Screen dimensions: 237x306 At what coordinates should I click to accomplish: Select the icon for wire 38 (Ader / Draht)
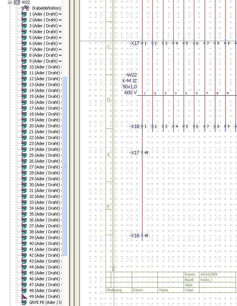click(24, 232)
